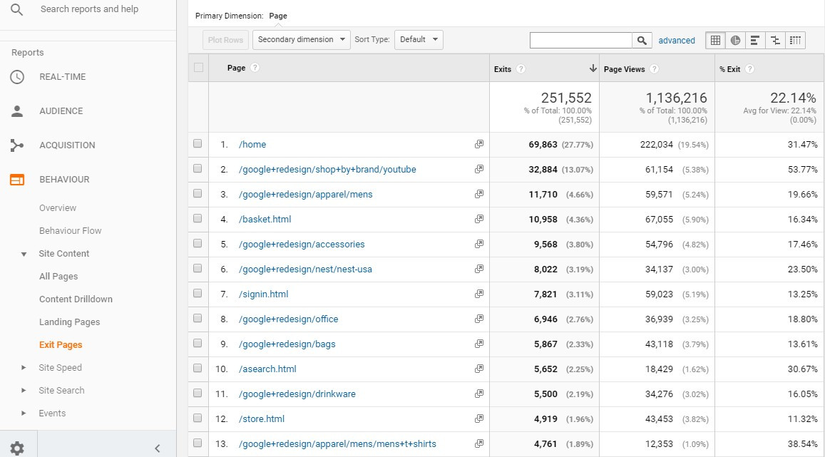Expand the Events section

click(23, 414)
